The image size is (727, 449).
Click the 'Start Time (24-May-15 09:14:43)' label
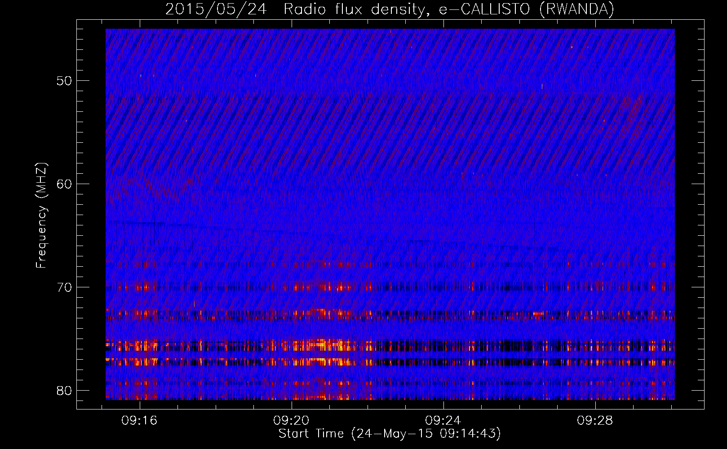[390, 434]
